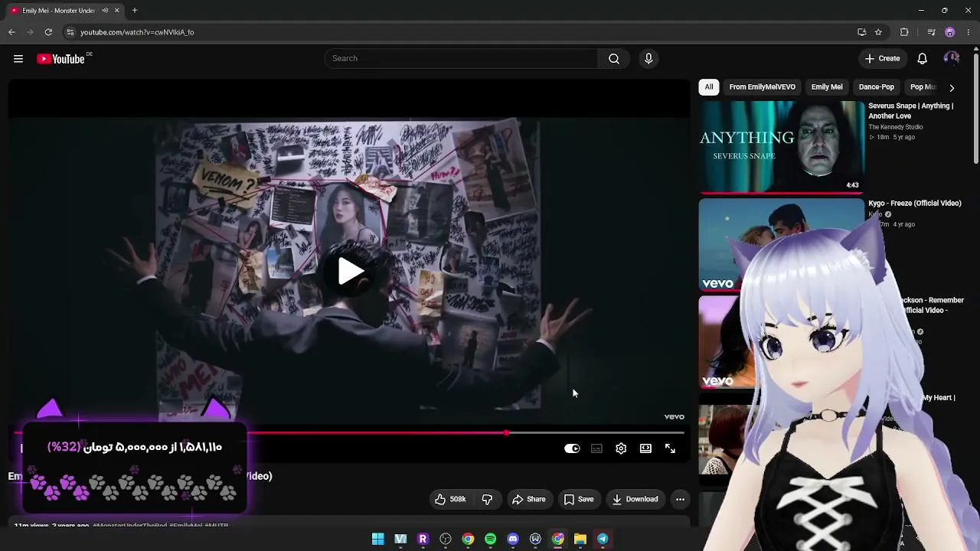This screenshot has width=980, height=551.
Task: Open YouTube notifications bell
Action: pos(923,59)
